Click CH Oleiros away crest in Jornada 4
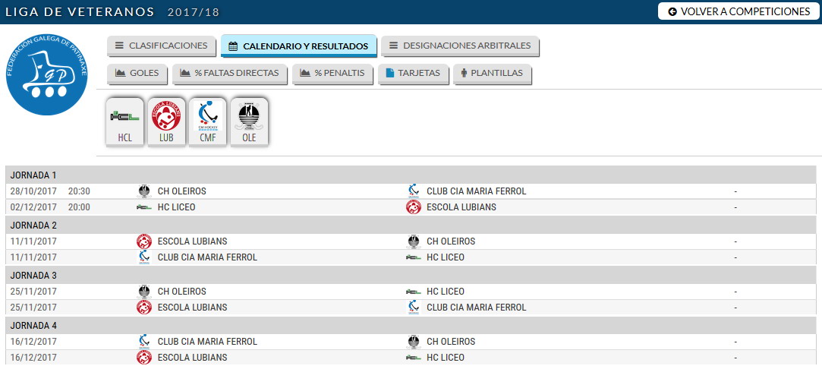Screen dimensions: 822x366 (x=414, y=342)
